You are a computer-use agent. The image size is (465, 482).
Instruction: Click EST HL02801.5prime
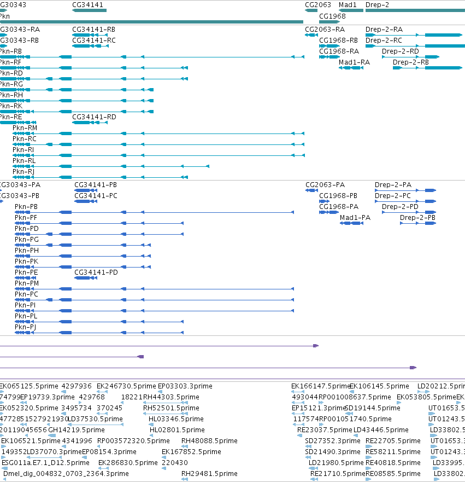point(177,430)
